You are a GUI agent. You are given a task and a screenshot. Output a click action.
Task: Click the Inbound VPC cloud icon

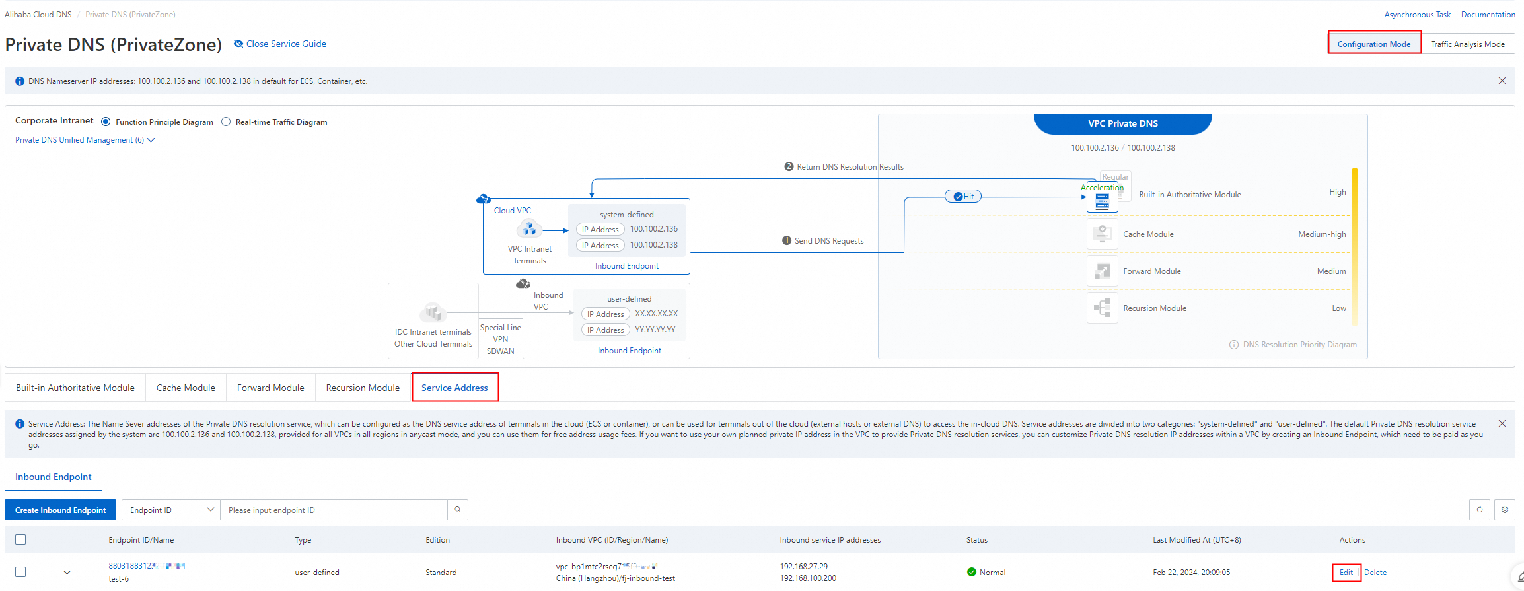pyautogui.click(x=523, y=283)
